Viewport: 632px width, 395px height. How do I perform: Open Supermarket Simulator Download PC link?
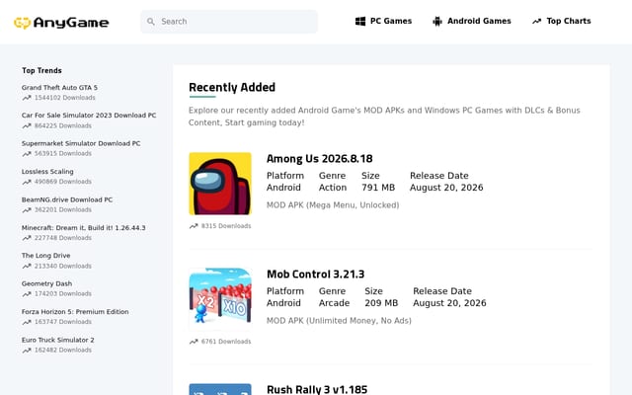pyautogui.click(x=81, y=143)
